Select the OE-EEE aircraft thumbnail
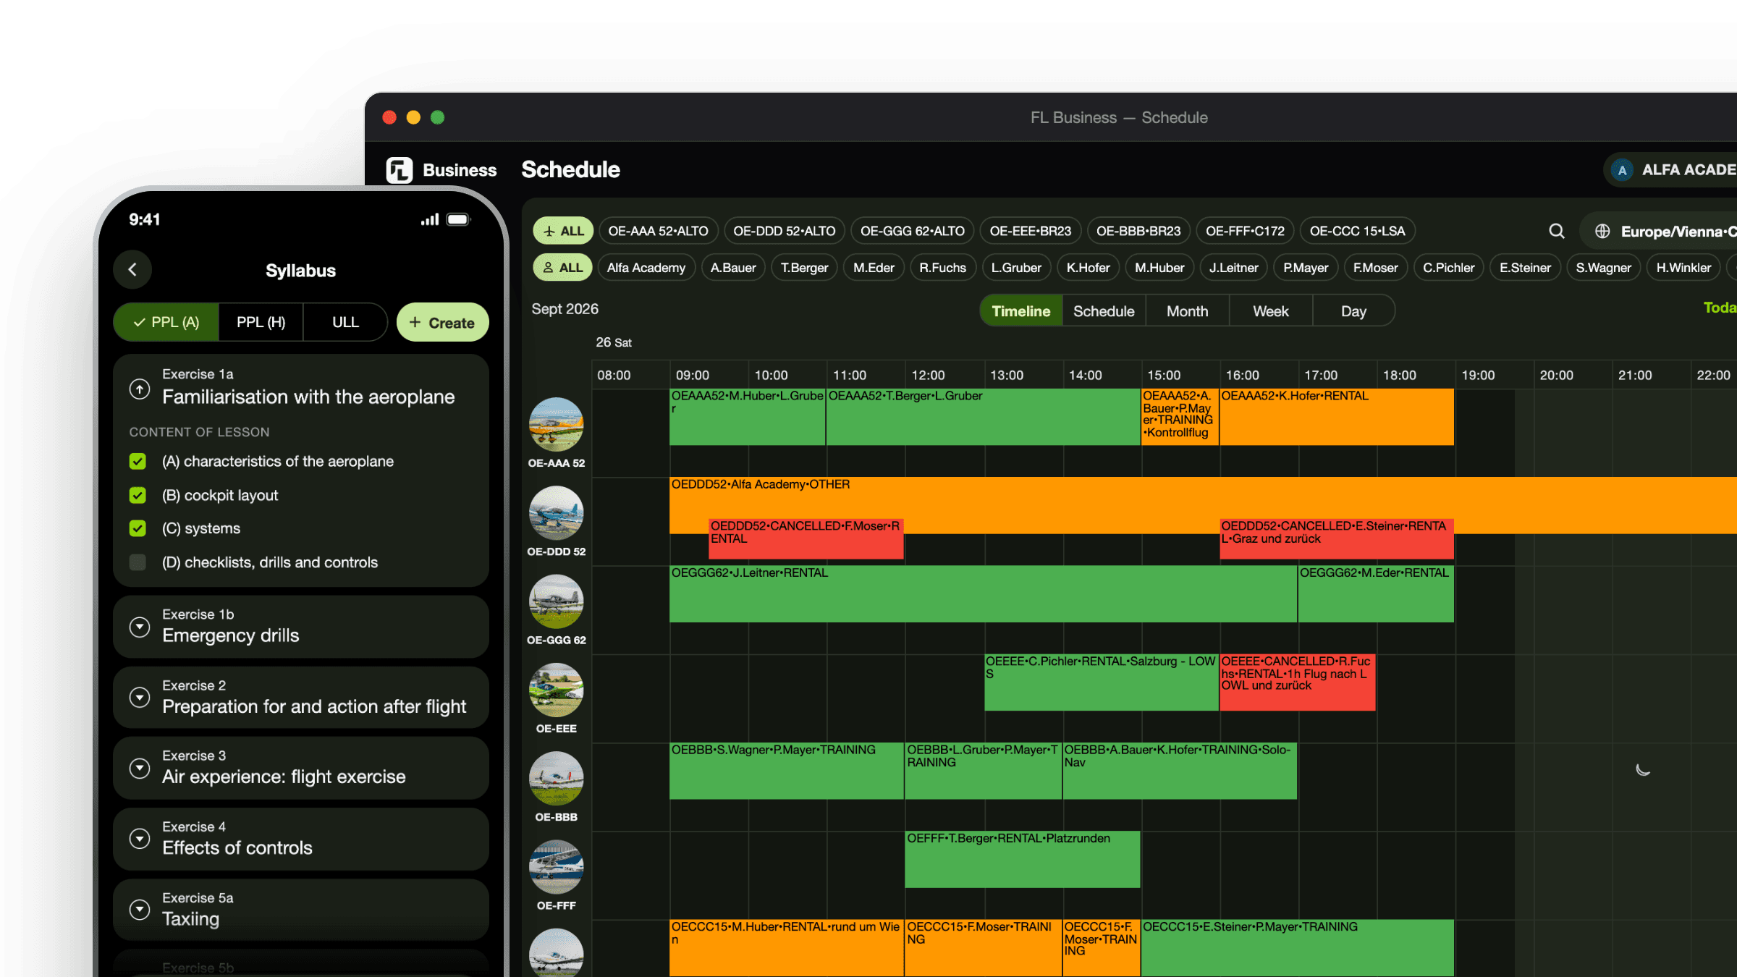The height and width of the screenshot is (977, 1737). point(556,690)
